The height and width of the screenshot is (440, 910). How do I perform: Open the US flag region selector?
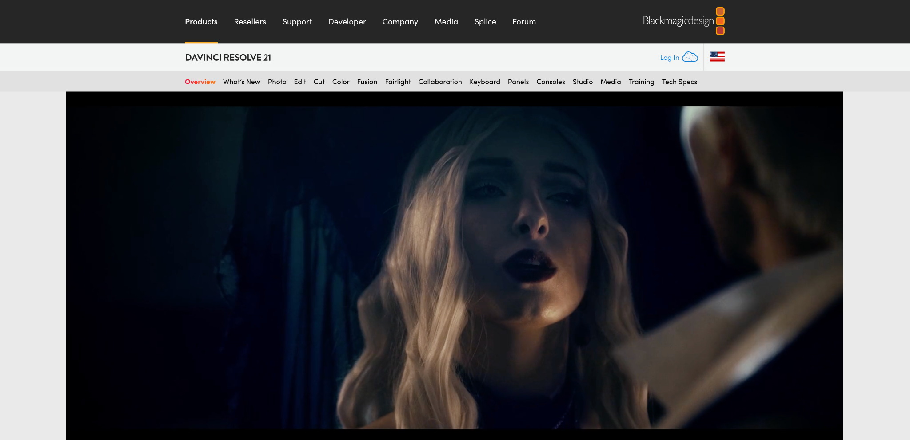pos(717,57)
